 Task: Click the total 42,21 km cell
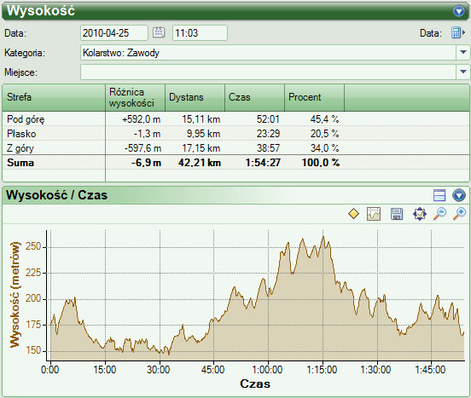[200, 163]
